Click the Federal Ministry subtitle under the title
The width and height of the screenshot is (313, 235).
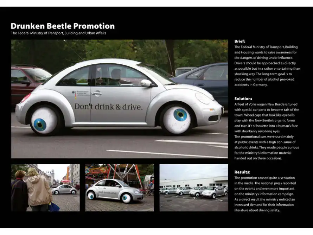(x=58, y=33)
